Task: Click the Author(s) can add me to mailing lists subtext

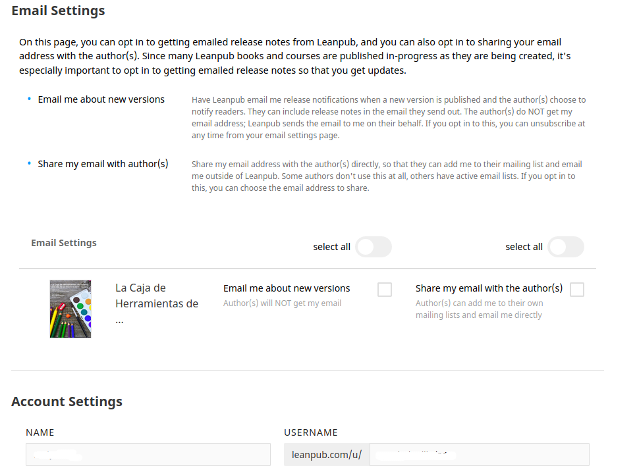Action: coord(479,309)
